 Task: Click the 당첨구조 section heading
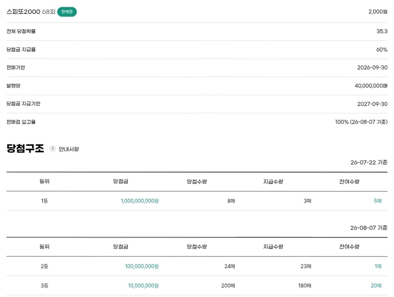click(x=25, y=148)
